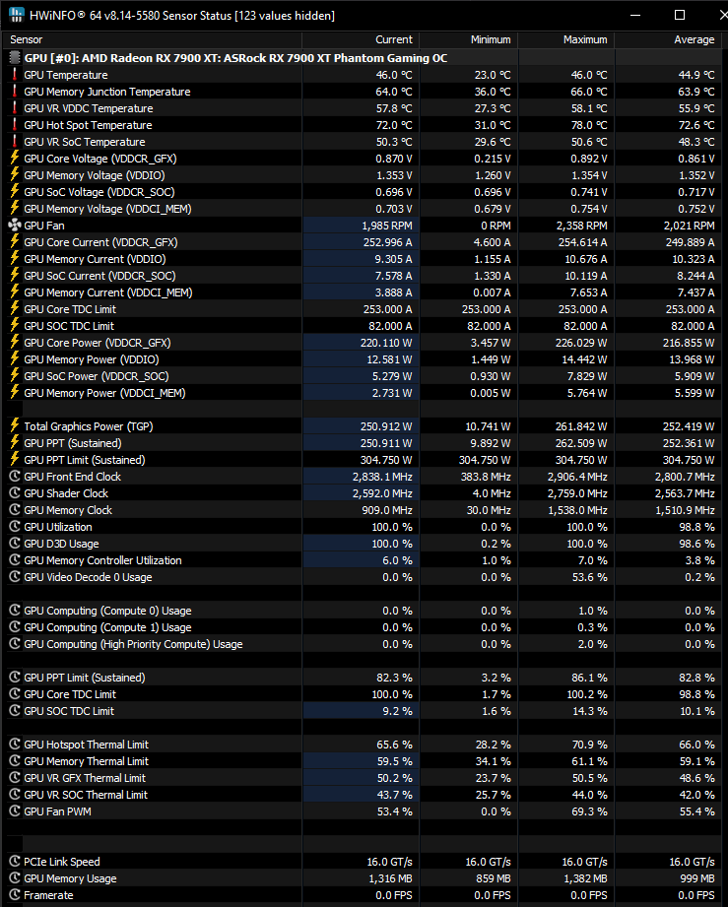Click lightning icon beside GPU Core Voltage (VDDCR_GFX)
This screenshot has height=907, width=728.
(15, 158)
